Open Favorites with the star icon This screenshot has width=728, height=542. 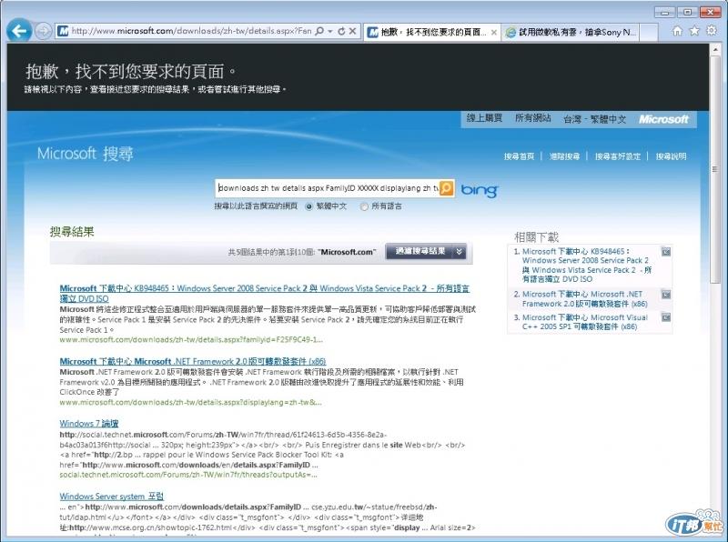point(694,31)
